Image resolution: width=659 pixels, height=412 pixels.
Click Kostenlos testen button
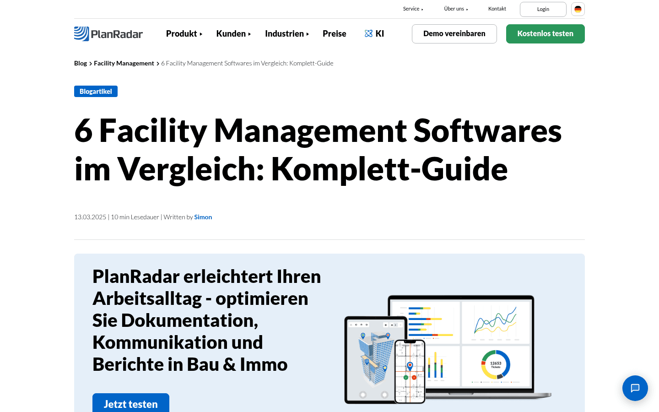click(546, 34)
